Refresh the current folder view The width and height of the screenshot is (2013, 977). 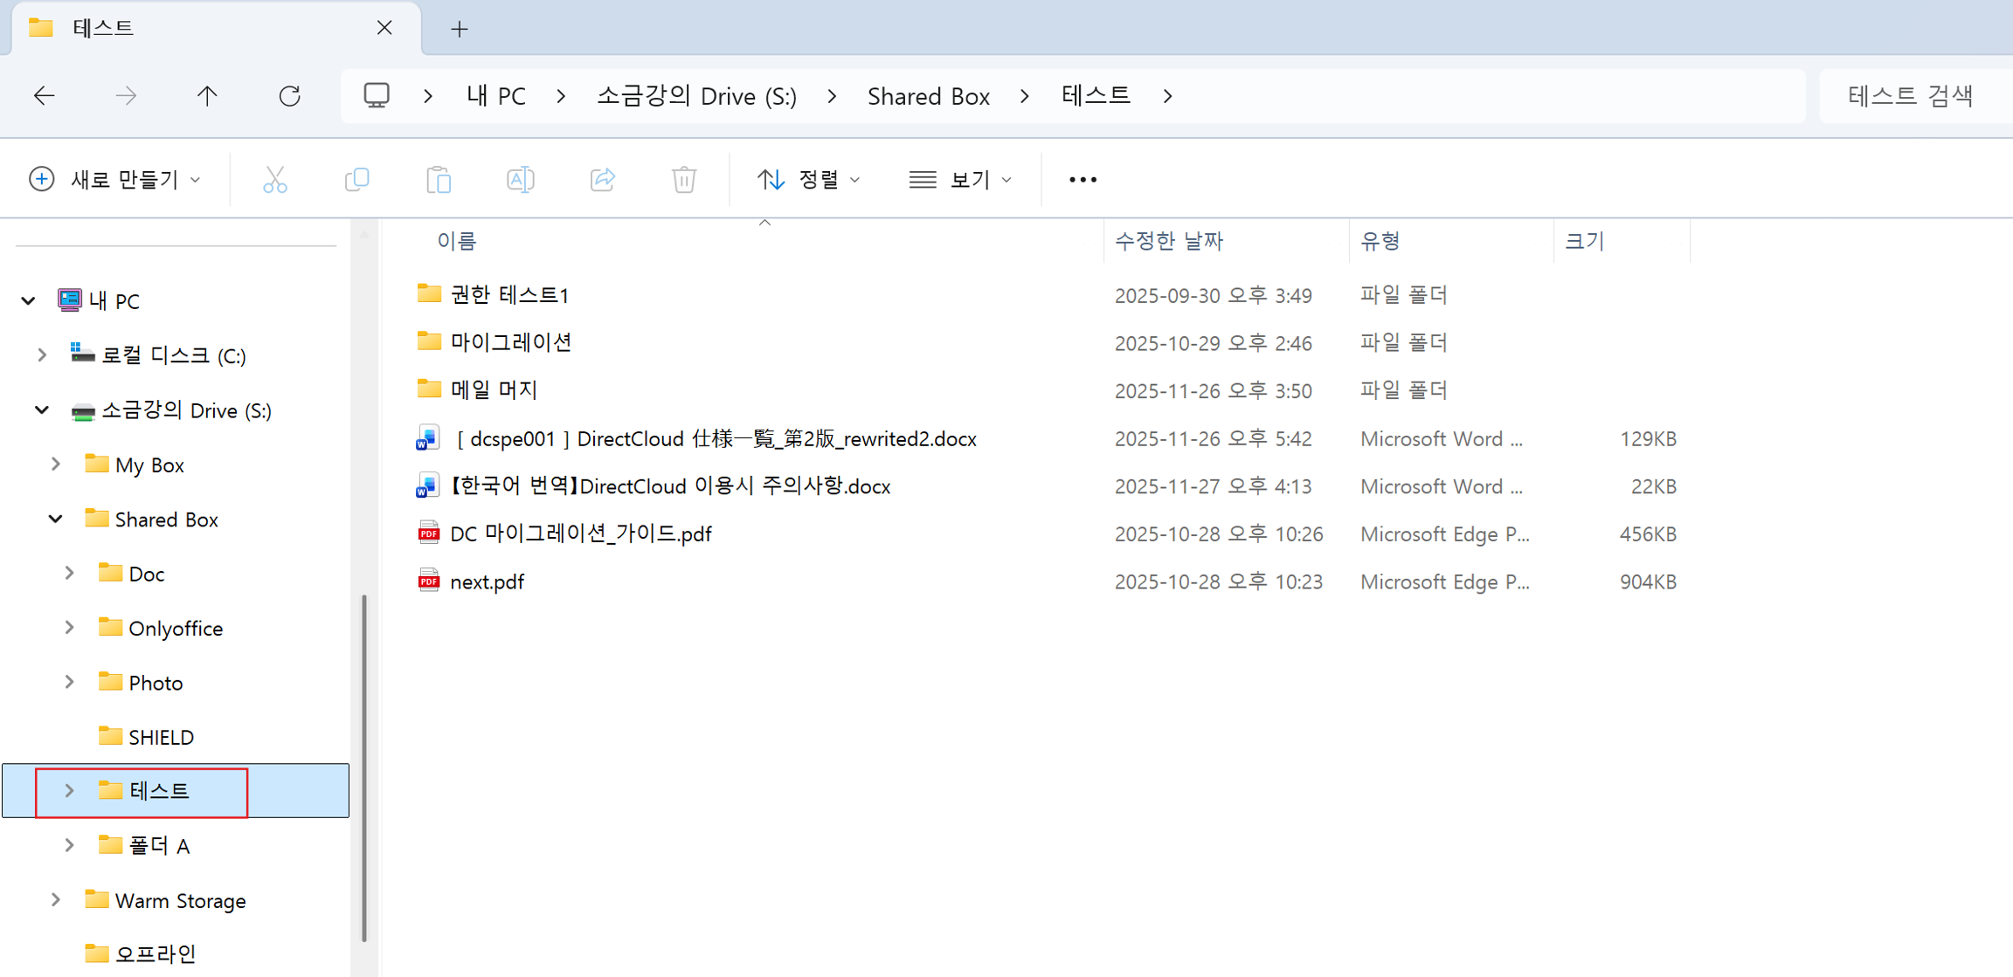coord(289,96)
